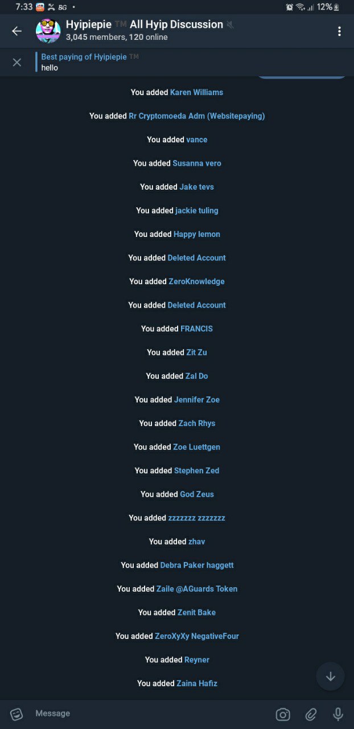Open the Hyipiepie group avatar

[48, 31]
